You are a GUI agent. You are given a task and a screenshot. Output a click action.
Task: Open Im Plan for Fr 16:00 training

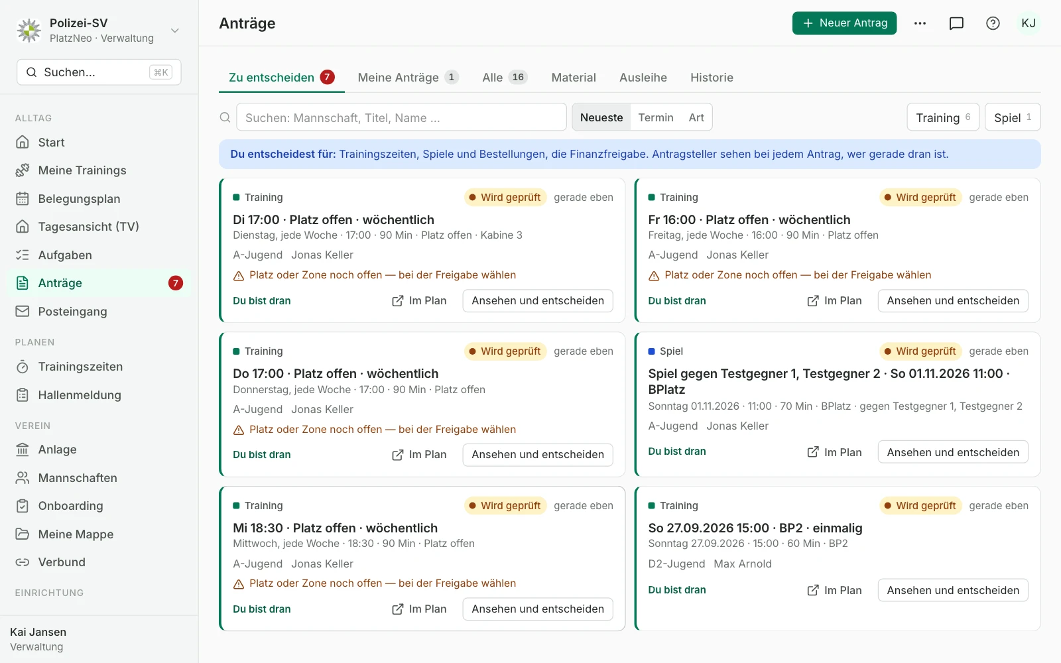pyautogui.click(x=834, y=301)
